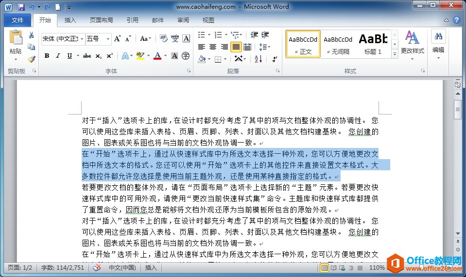Click the Redo icon in title bar
The image size is (466, 277).
click(47, 7)
